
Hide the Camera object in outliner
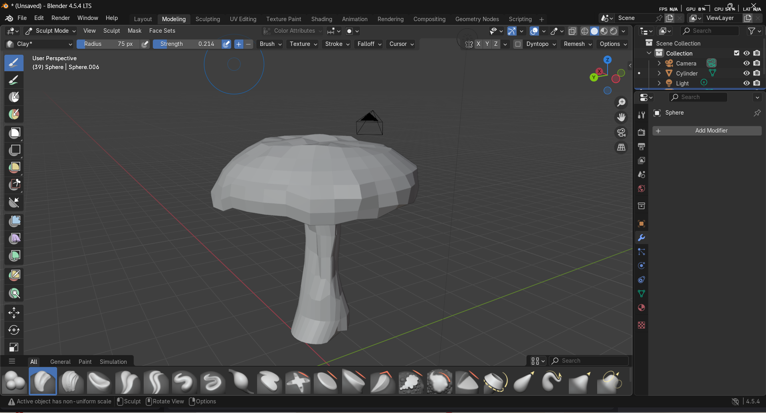(x=746, y=63)
